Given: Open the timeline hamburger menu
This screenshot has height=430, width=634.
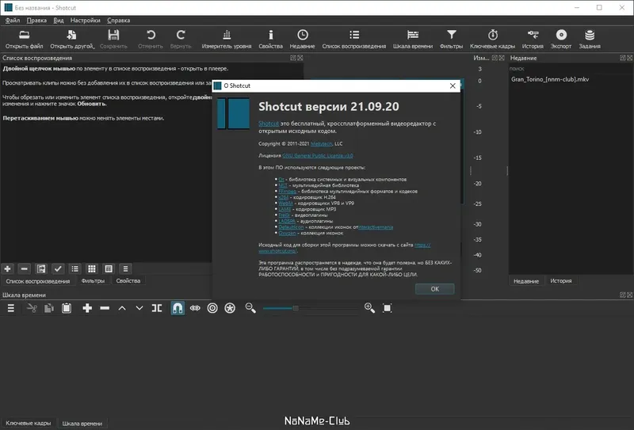Looking at the screenshot, I should [11, 308].
